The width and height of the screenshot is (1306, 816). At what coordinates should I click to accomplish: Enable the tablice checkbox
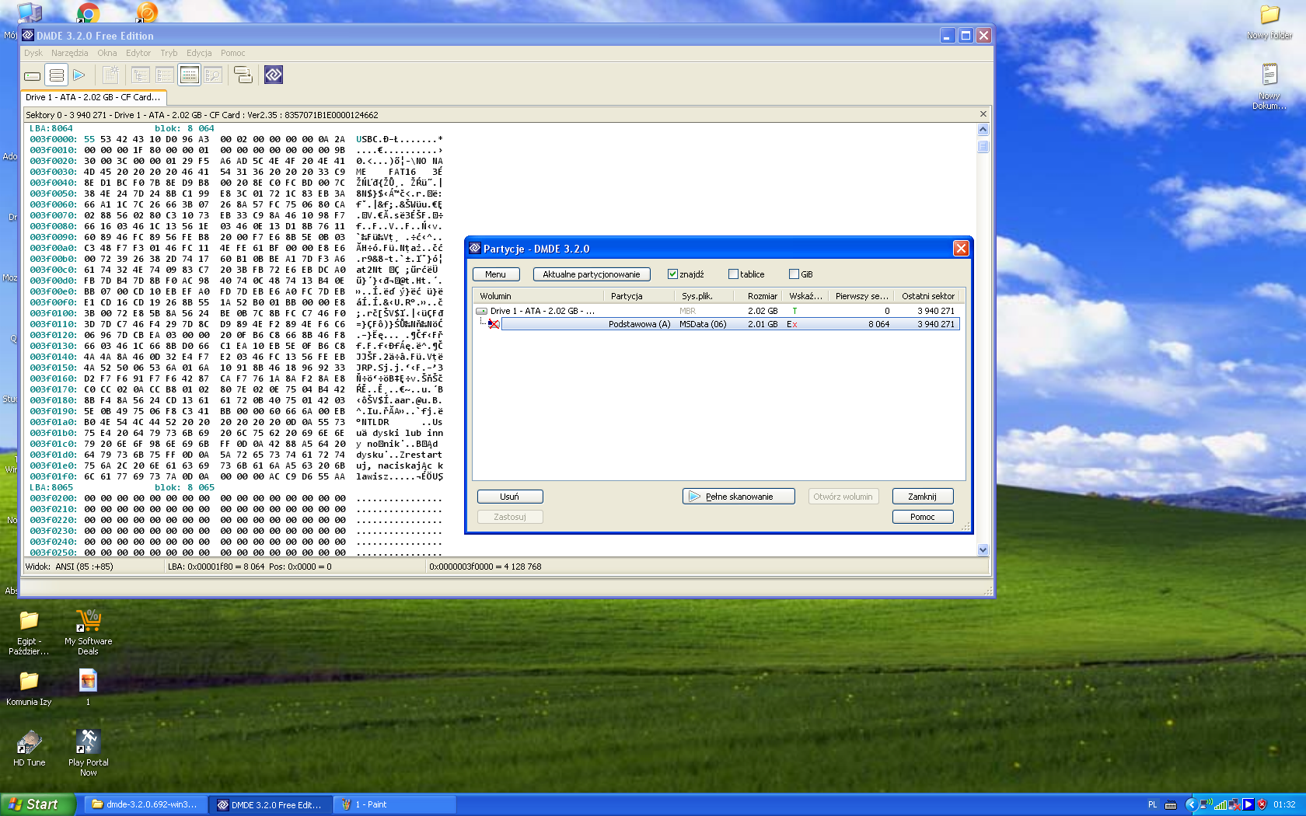pos(733,274)
